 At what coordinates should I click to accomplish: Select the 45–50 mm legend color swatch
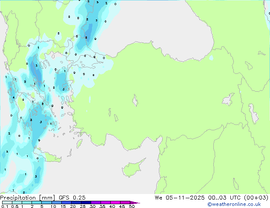125,202
